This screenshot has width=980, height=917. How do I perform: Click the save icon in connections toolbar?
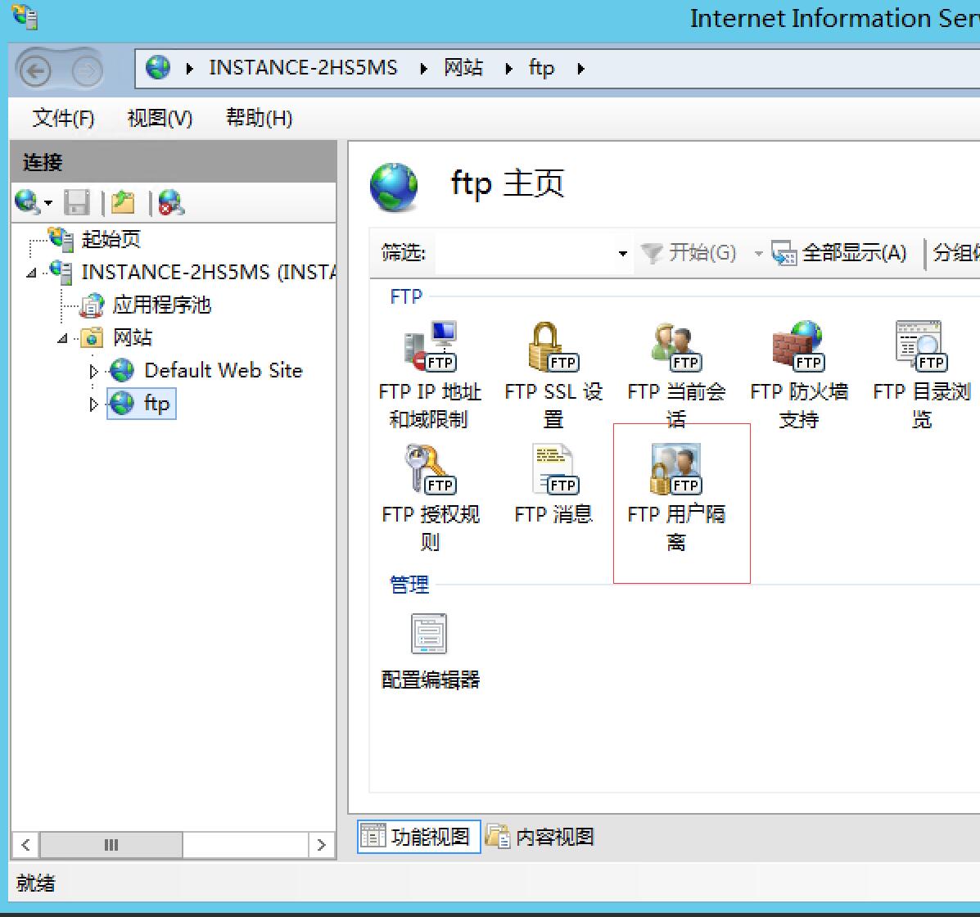(x=77, y=202)
